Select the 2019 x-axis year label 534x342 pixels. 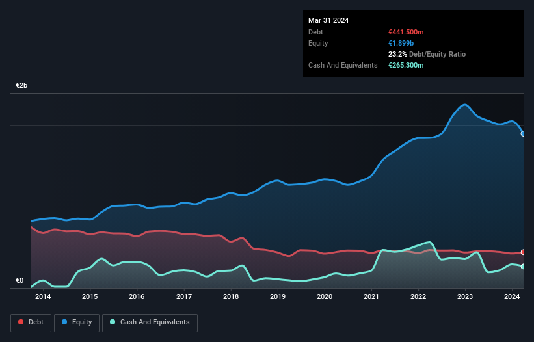[278, 296]
